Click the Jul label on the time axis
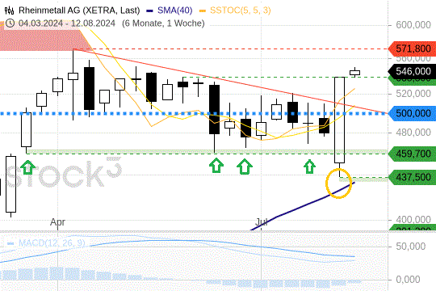Image resolution: width=436 pixels, height=291 pixels. coord(262,222)
